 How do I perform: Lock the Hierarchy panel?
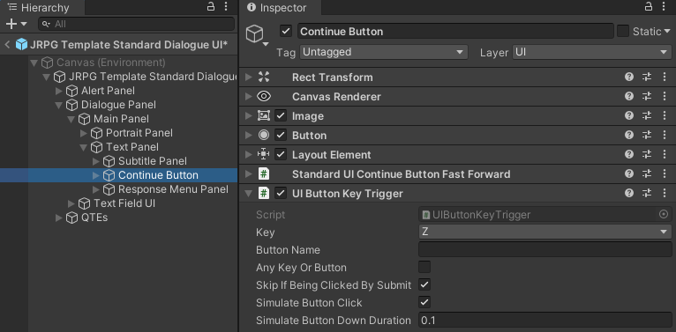click(x=211, y=6)
